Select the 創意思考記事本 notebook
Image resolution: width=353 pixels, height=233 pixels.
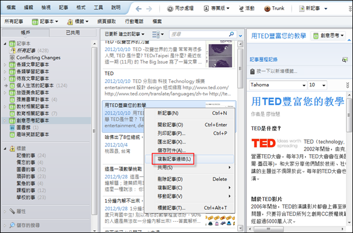pos(33,121)
